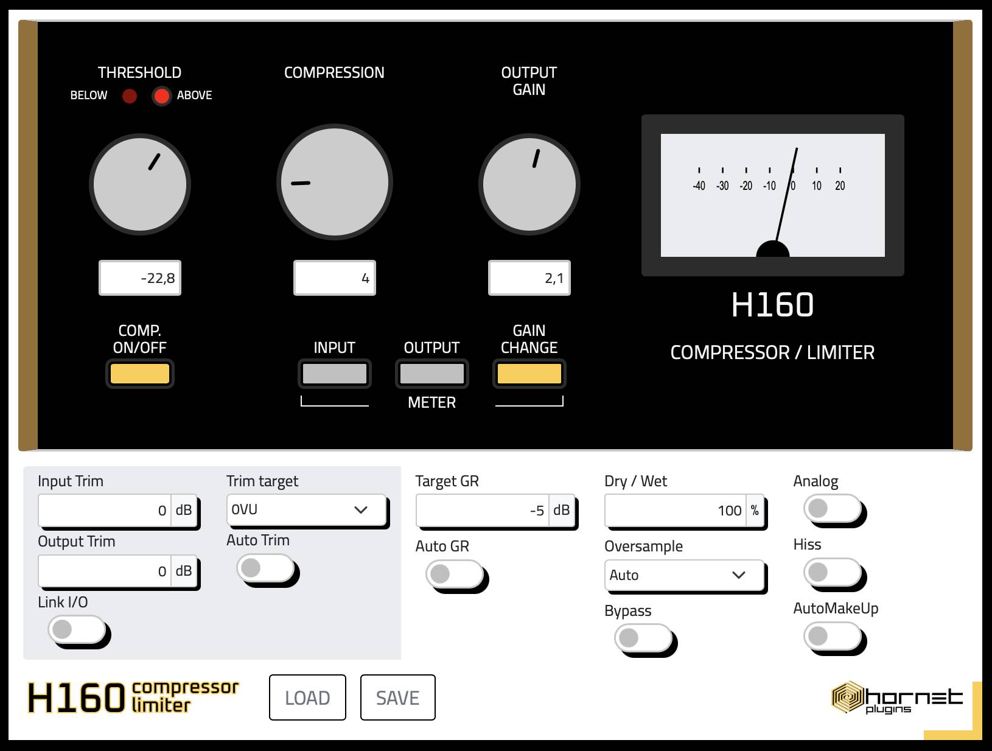Click the HoRNet plugins logo
992x751 pixels.
click(x=896, y=698)
